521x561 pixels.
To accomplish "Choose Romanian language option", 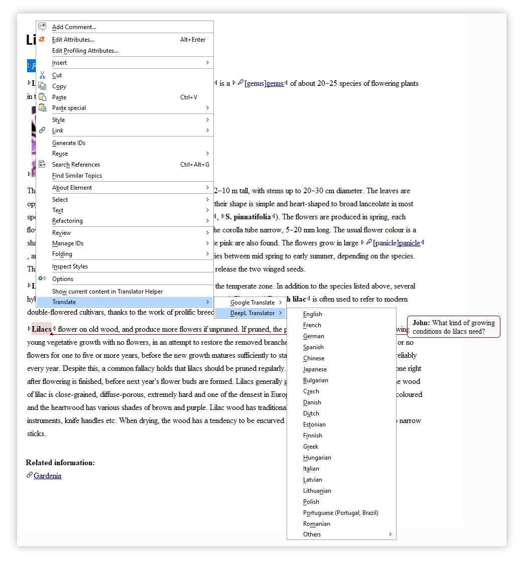I will point(341,524).
